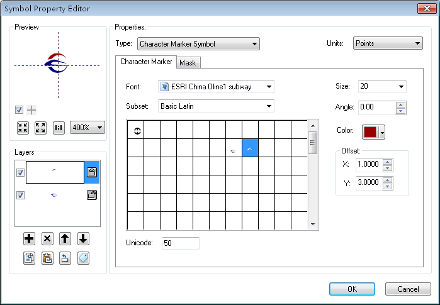Toggle visibility of the blue symbol layer

[20, 195]
